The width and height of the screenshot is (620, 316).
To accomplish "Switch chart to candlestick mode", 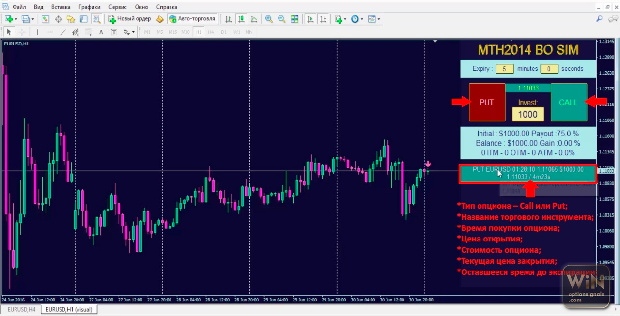I will (x=241, y=19).
